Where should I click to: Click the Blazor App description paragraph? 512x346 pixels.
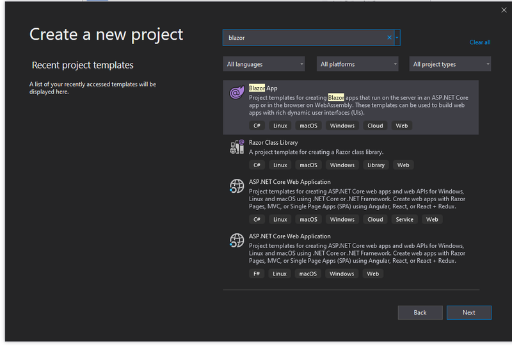tap(358, 105)
